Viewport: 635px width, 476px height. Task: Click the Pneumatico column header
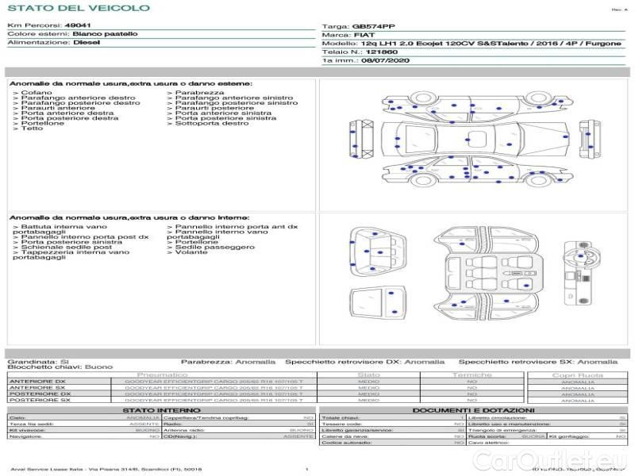163,374
